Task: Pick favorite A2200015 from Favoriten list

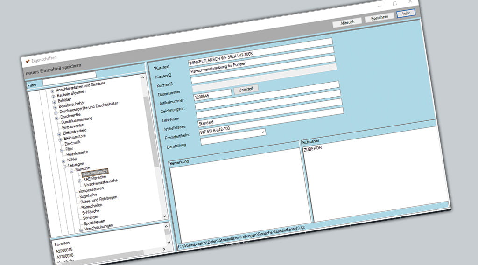Action: 63,250
